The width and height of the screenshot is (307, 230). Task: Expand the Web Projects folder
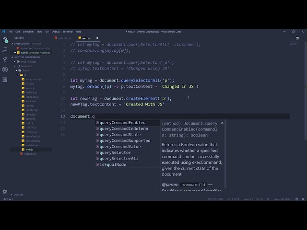[x=14, y=62]
